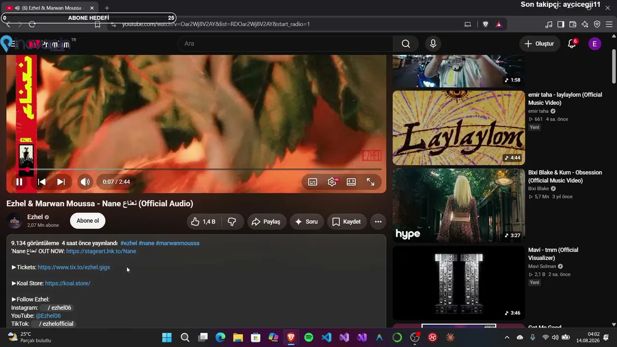Focus the YouTube search box
The height and width of the screenshot is (347, 617).
(x=285, y=43)
